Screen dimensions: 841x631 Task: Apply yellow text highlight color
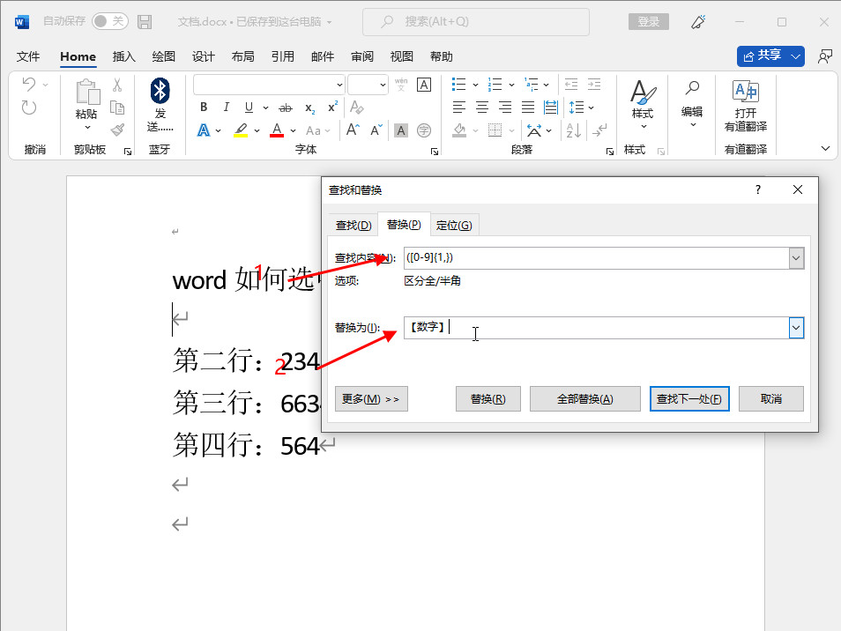[241, 130]
